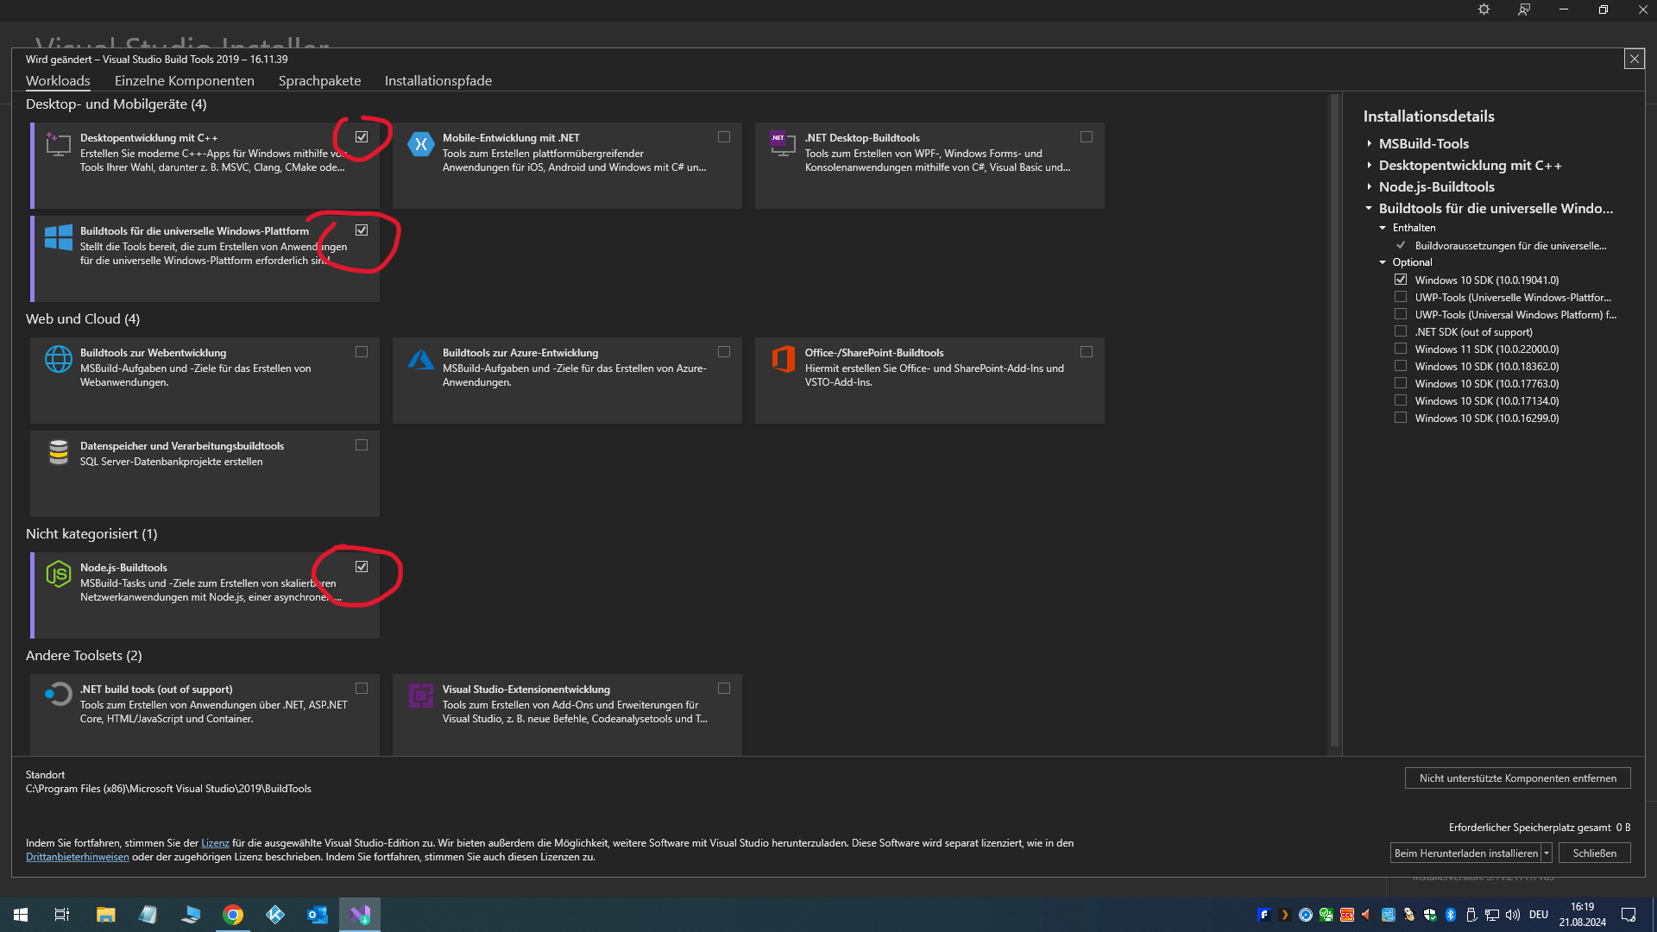The height and width of the screenshot is (932, 1657).
Task: Expand Node.js-Buildtools details
Action: (x=1370, y=187)
